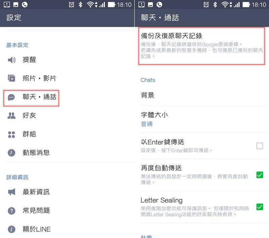
Task: Tap the megaphone icon beside 最新資訊
Action: click(11, 192)
